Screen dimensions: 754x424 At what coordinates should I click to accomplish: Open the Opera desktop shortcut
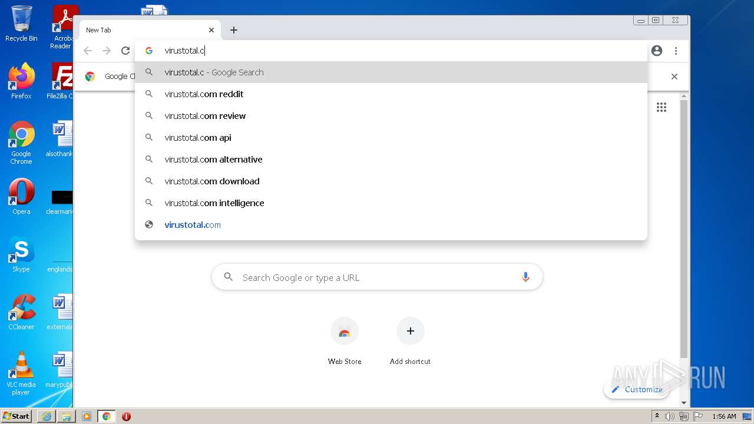click(21, 197)
